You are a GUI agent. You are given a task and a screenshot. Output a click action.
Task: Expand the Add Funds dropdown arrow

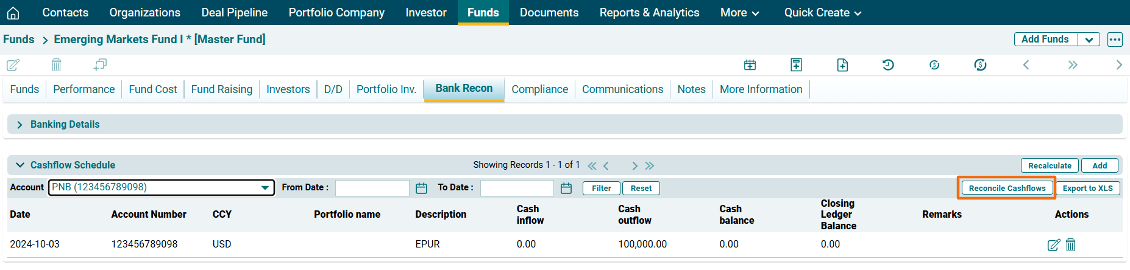(1089, 40)
